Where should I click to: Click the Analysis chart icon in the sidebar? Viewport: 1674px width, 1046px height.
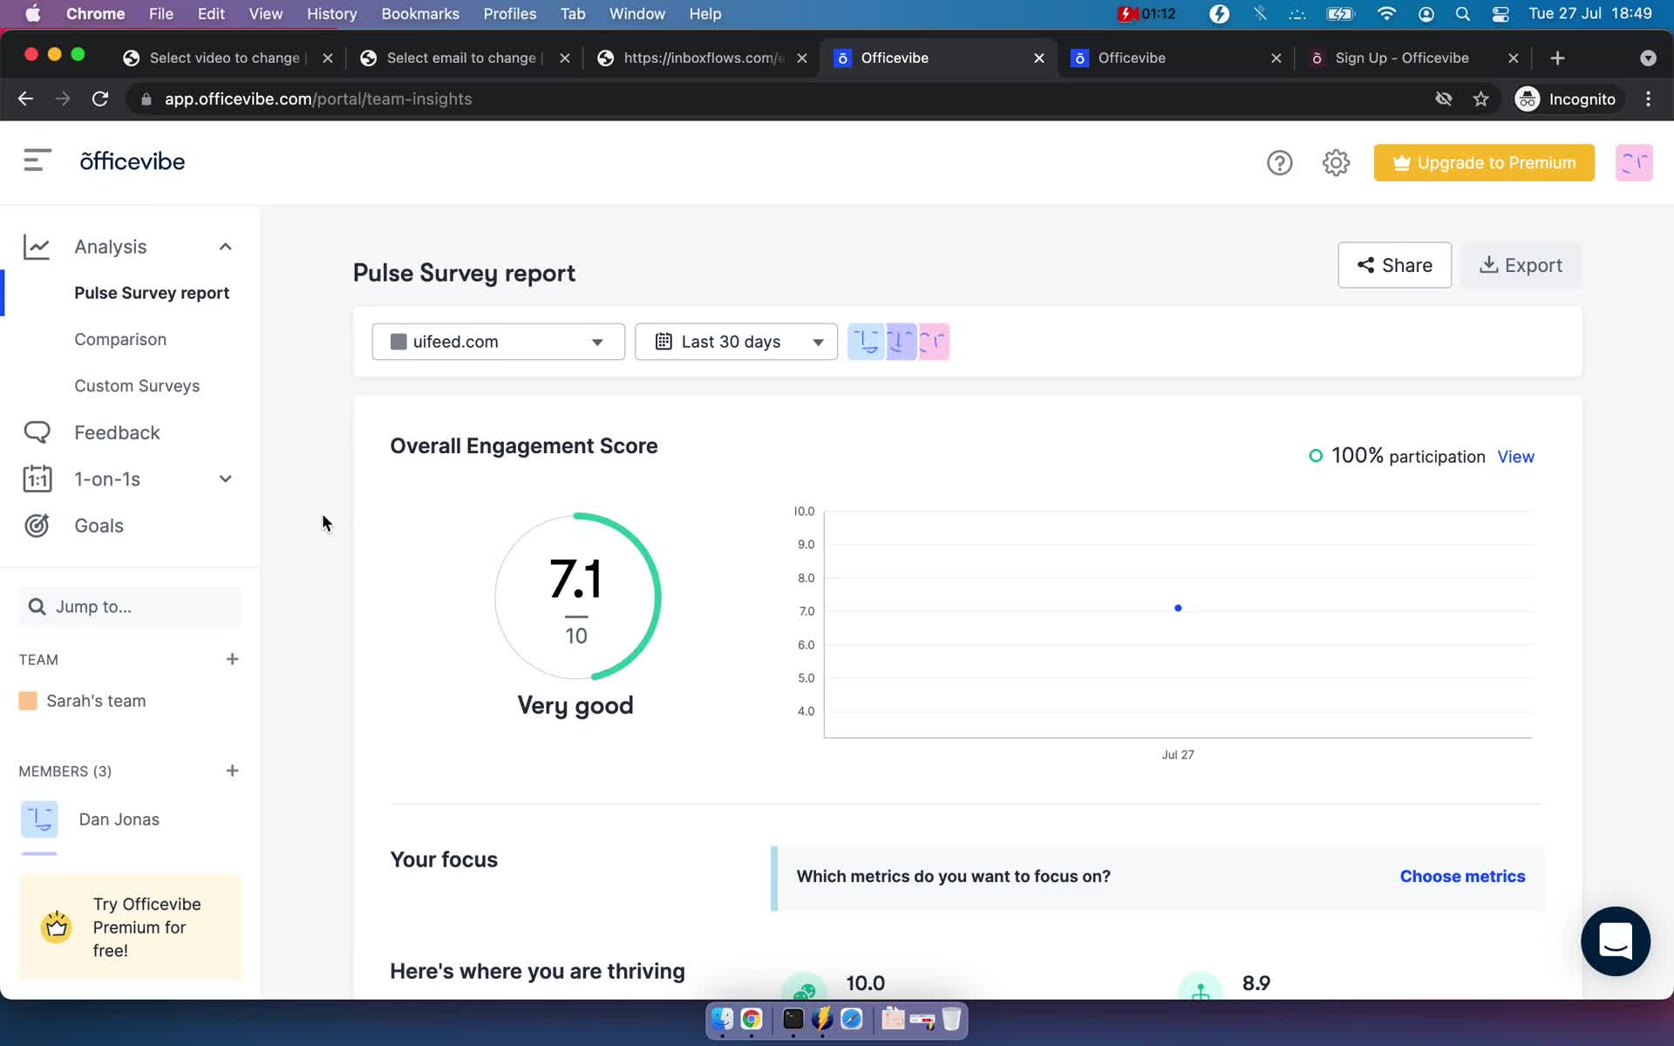click(x=37, y=247)
